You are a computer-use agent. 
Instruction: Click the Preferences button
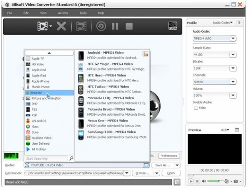169,156
